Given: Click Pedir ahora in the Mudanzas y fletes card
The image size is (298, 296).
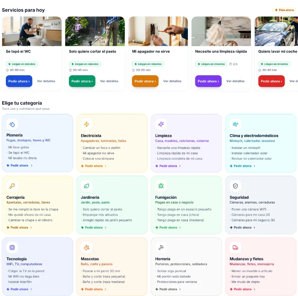Looking at the screenshot, I should 243,289.
